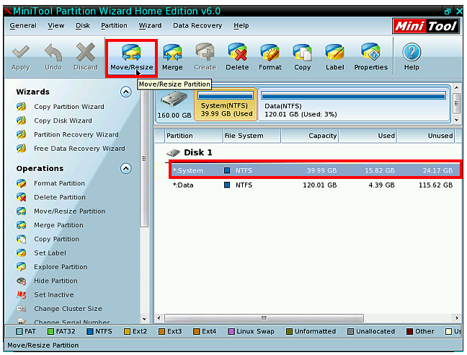Click the 160.00 GB disk icon
This screenshot has width=467, height=355.
click(x=174, y=105)
